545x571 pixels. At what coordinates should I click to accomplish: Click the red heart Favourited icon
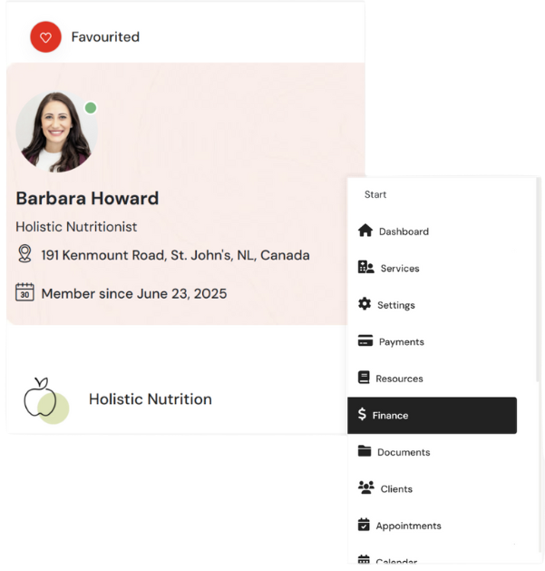coord(45,37)
